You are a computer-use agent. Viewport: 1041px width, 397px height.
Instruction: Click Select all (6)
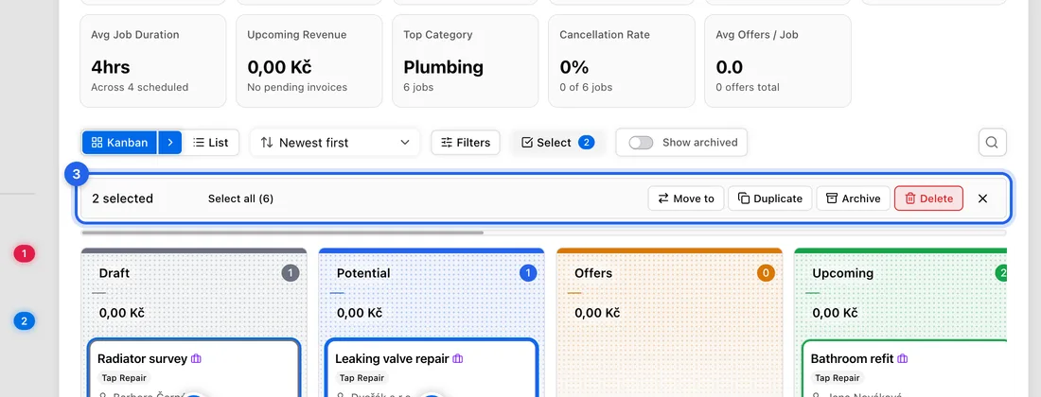240,198
